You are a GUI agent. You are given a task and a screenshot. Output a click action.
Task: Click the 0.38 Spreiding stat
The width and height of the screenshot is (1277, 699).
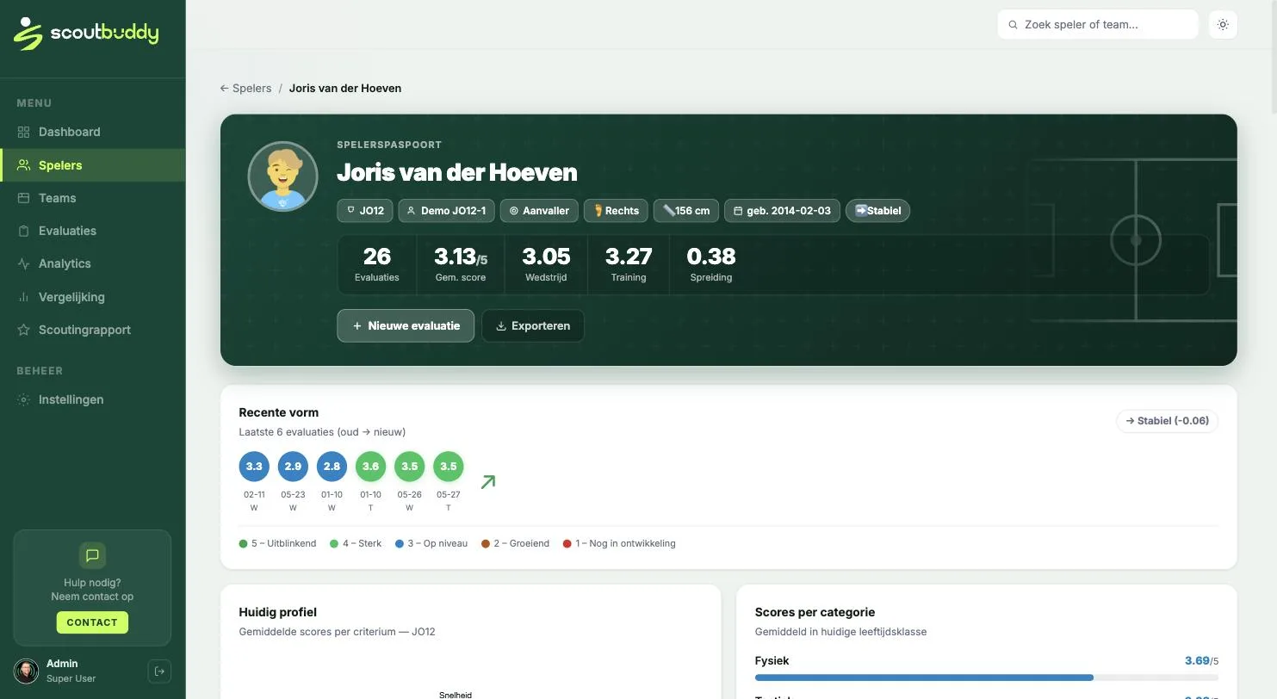(711, 264)
